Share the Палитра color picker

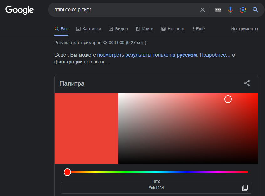click(247, 83)
